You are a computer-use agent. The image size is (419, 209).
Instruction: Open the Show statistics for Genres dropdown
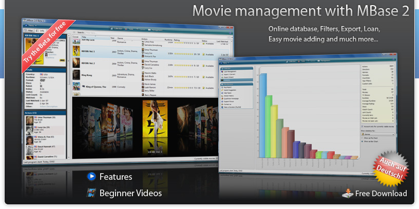coord(378,135)
